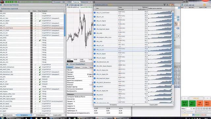Open the Сигналы tab in the report panel
This screenshot has width=211, height=119.
click(x=85, y=67)
